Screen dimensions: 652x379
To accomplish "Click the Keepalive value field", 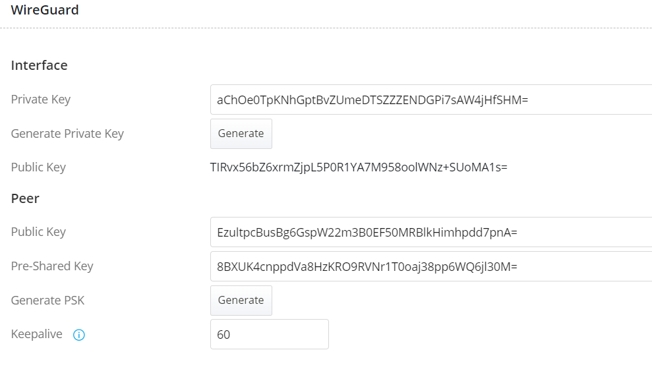I will [x=269, y=334].
